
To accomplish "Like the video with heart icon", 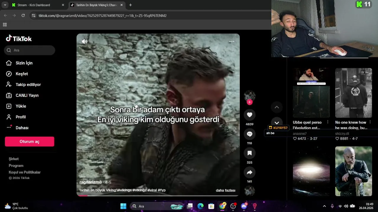I will pos(250,115).
